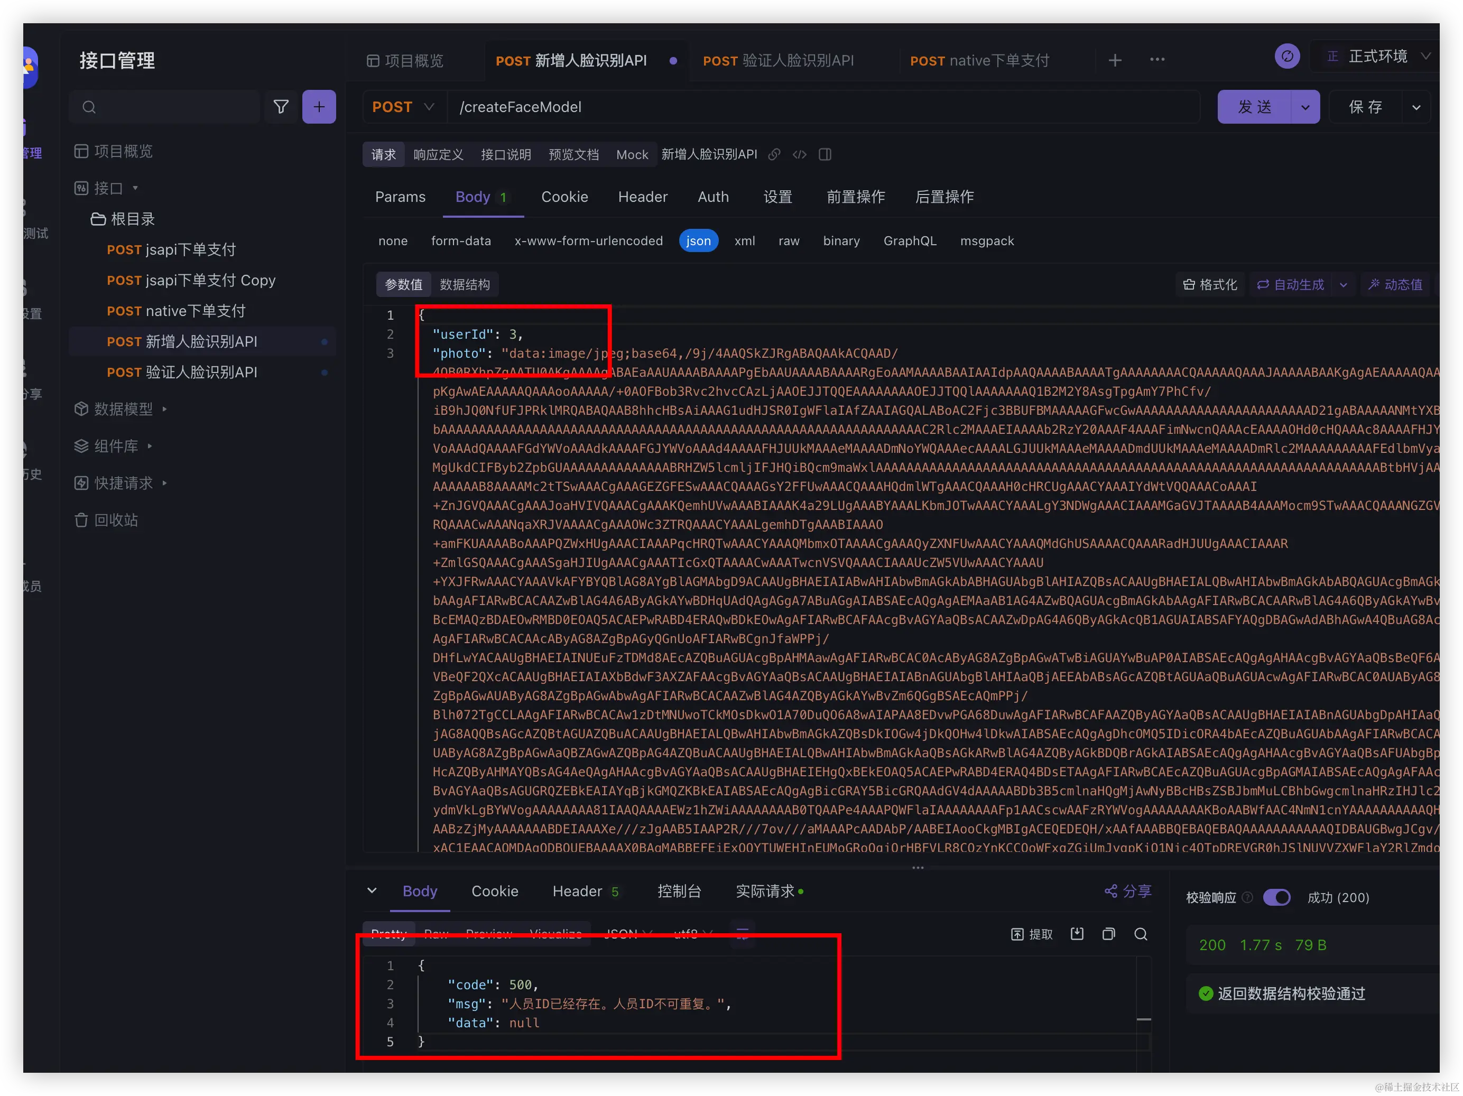This screenshot has height=1096, width=1463.
Task: Click the 发送 send button
Action: click(1254, 107)
